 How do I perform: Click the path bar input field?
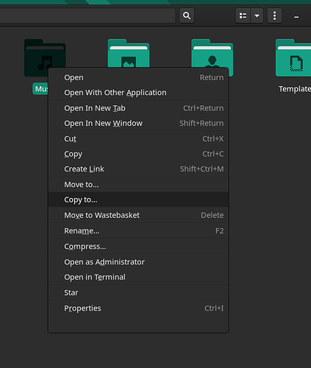click(x=87, y=15)
